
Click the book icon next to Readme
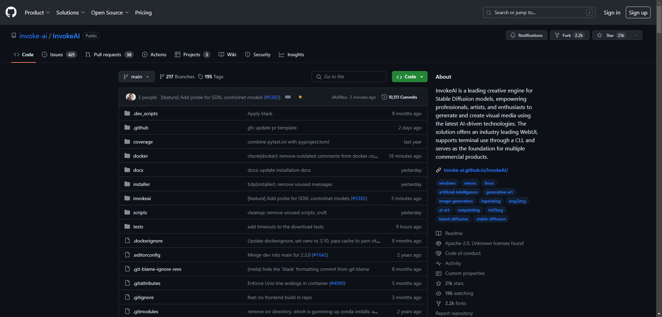(x=439, y=233)
